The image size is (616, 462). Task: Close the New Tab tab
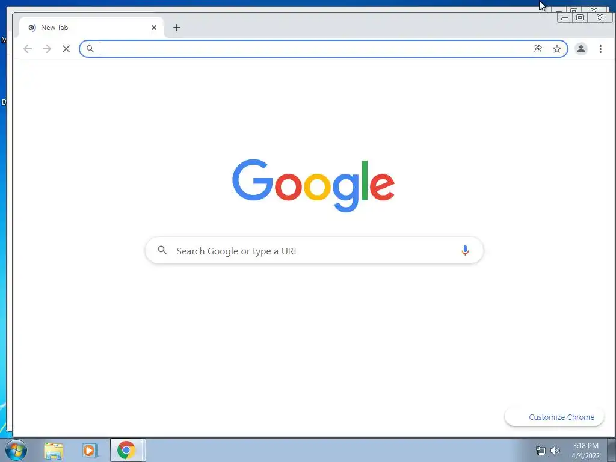(154, 28)
